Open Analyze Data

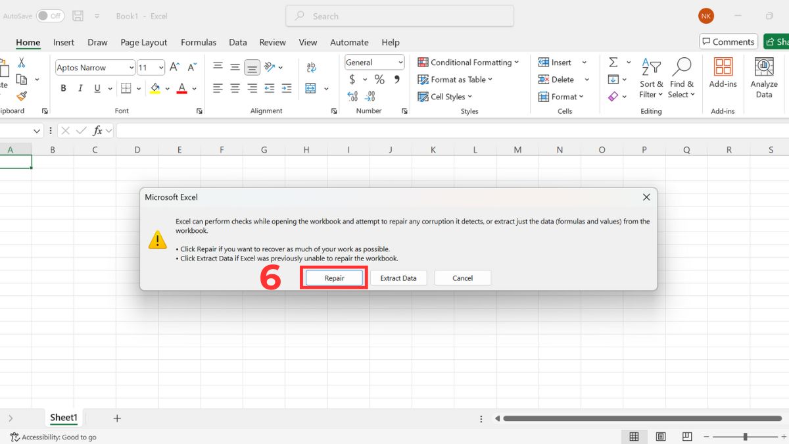pyautogui.click(x=764, y=78)
